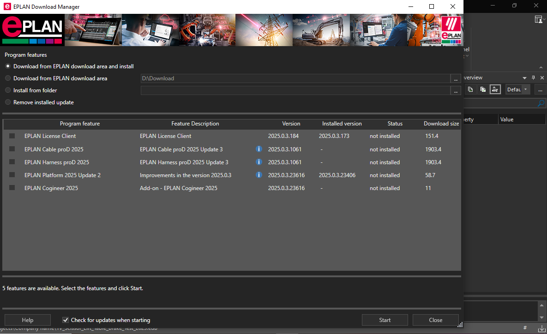Screen dimensions: 547x334
Task: Click the Value column header in background panel
Action: pyautogui.click(x=522, y=119)
